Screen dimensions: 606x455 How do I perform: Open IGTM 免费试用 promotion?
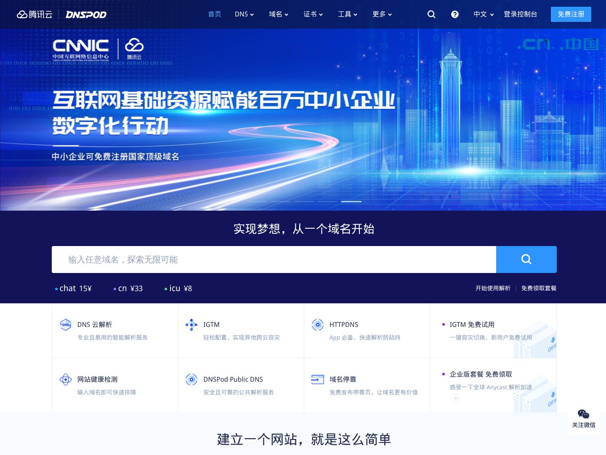point(472,325)
